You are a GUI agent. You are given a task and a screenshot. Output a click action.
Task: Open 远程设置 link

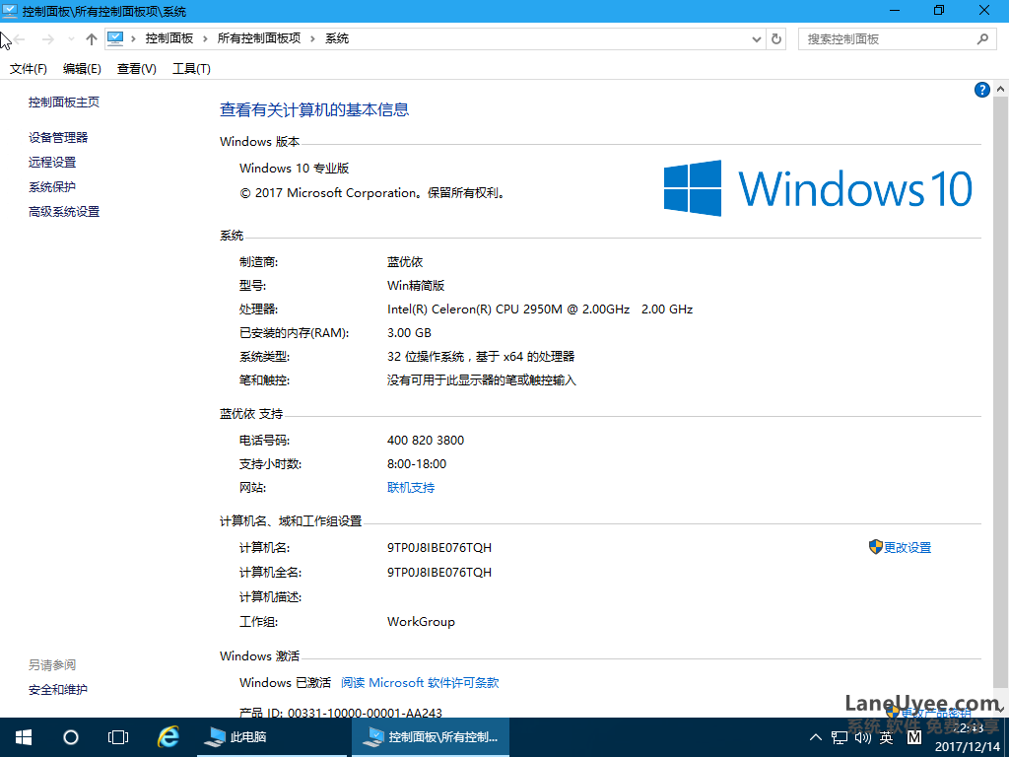[x=52, y=163]
